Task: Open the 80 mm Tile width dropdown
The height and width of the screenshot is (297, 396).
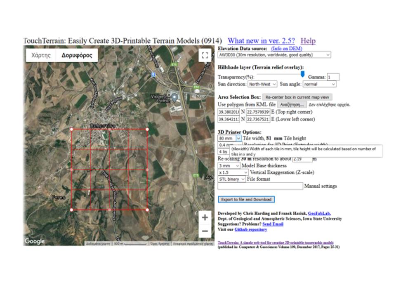Action: tap(229, 138)
